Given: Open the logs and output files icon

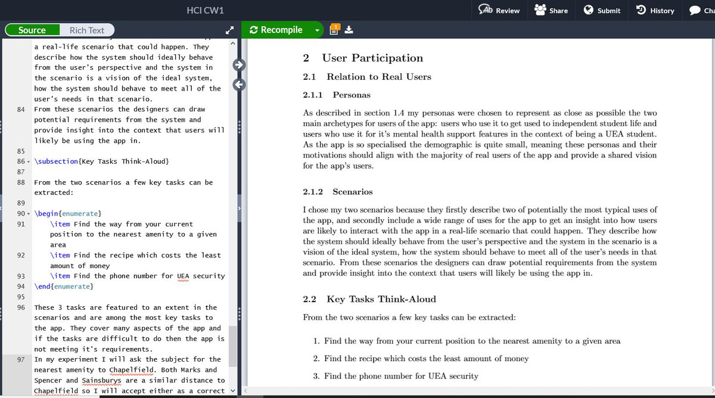Looking at the screenshot, I should (334, 29).
